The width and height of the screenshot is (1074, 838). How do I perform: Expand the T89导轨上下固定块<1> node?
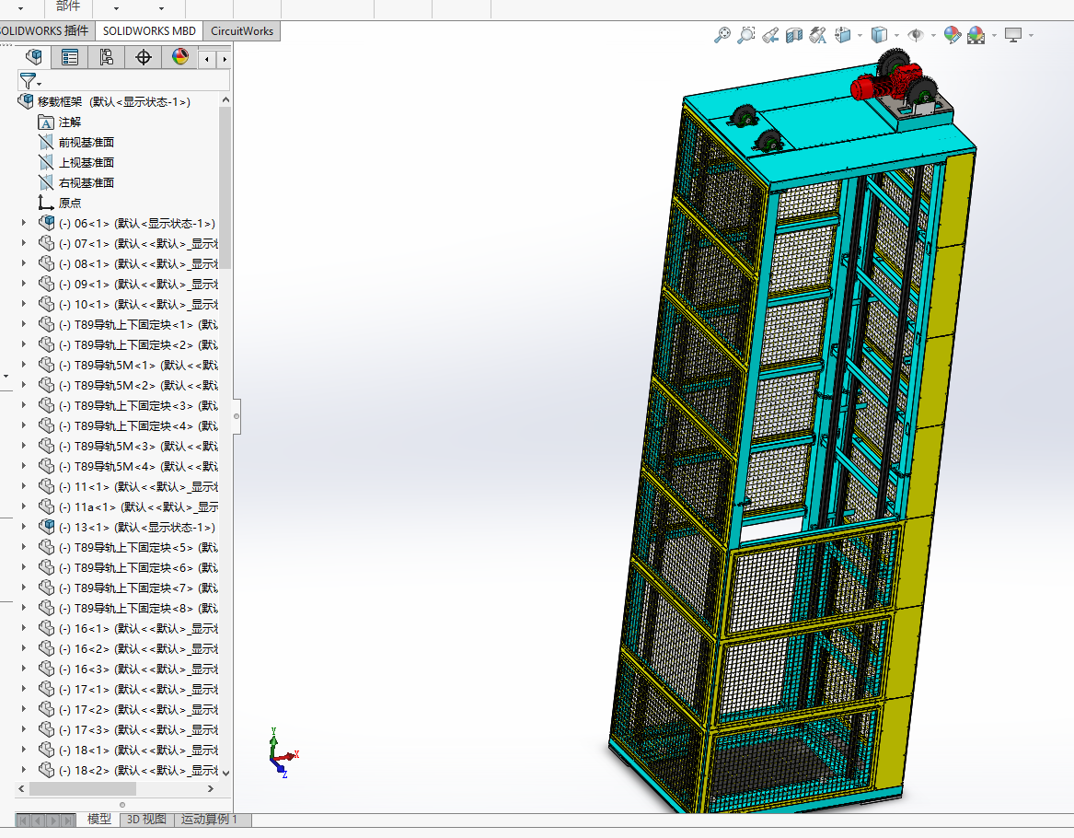(x=24, y=324)
